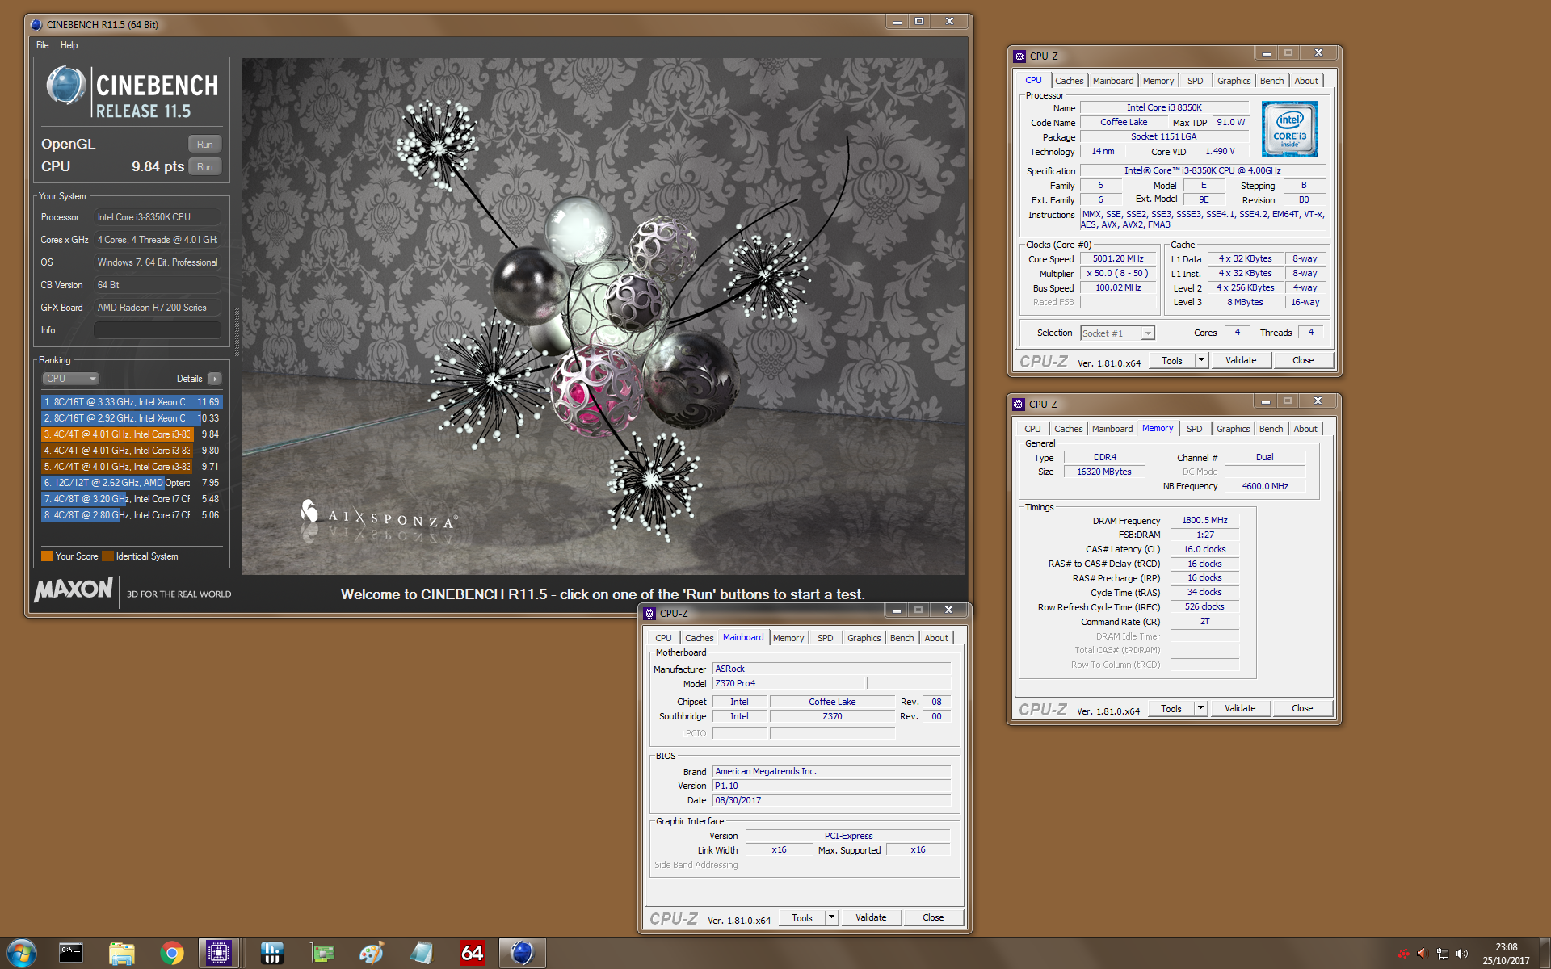The width and height of the screenshot is (1551, 969).
Task: Click the BIOS Version field P1.10
Action: tap(831, 787)
